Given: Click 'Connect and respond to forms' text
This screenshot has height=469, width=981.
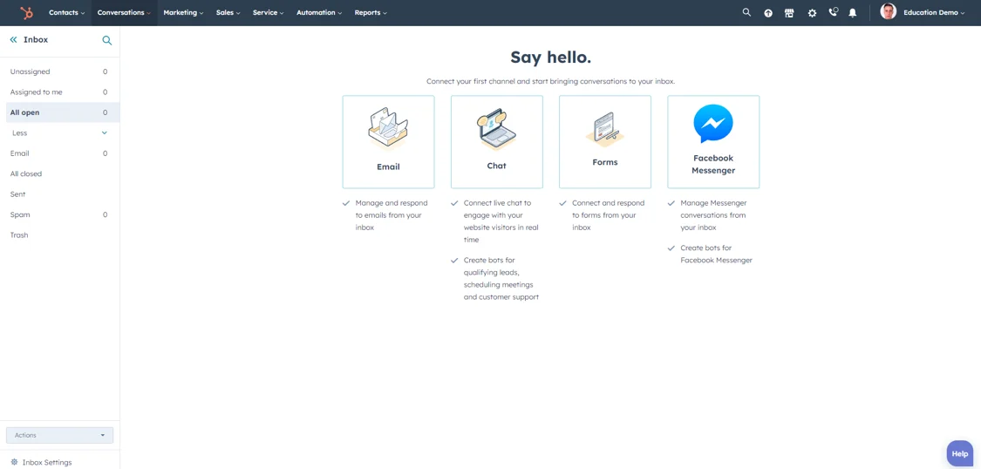Looking at the screenshot, I should coord(608,215).
